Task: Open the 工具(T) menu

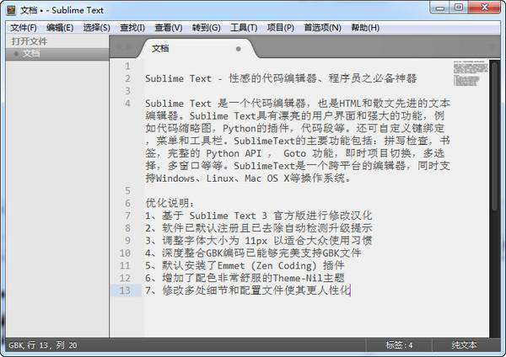Action: (244, 28)
